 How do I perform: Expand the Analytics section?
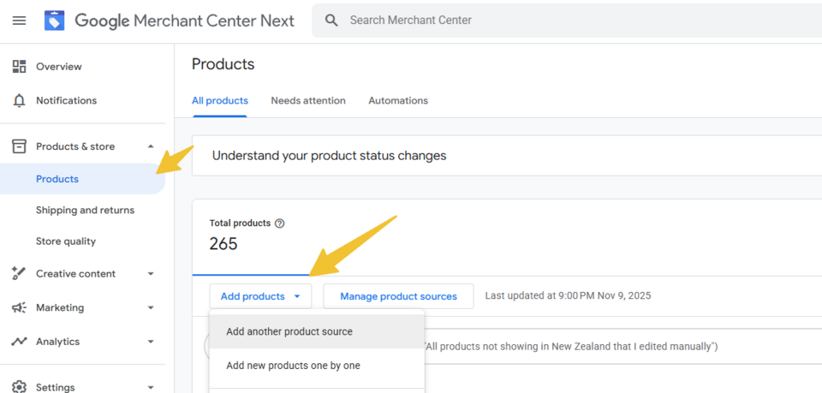coord(151,342)
